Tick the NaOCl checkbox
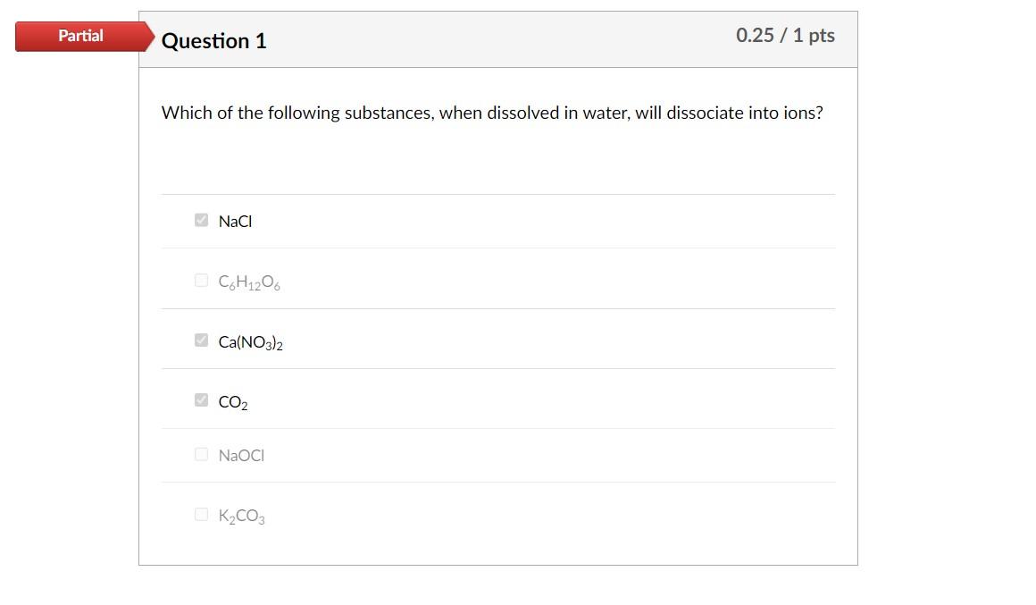The height and width of the screenshot is (605, 1036). 201,454
